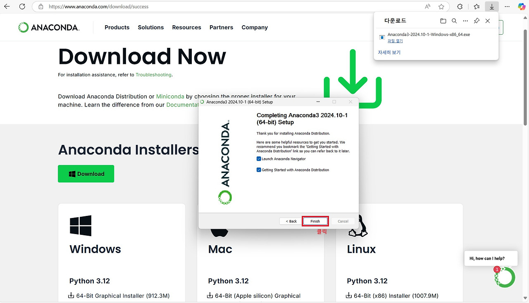529x303 pixels.
Task: Open the Products menu
Action: click(x=117, y=27)
